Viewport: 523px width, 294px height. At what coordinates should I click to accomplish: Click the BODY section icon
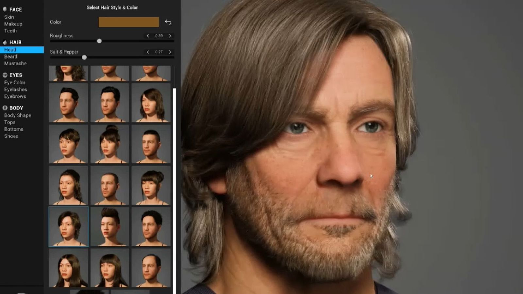pos(5,108)
